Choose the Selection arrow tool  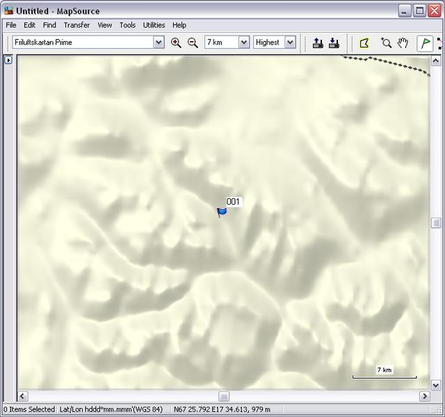[364, 42]
